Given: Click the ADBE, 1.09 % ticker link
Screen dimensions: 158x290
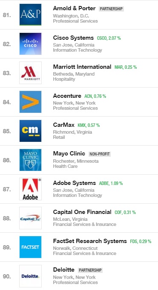Looking at the screenshot, I should click(x=111, y=183).
